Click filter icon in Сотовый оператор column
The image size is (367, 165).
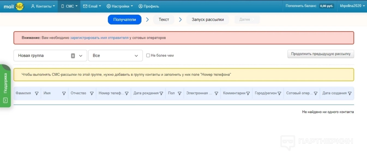315,93
